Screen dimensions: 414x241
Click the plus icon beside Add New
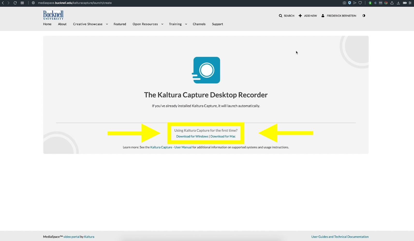click(x=300, y=16)
